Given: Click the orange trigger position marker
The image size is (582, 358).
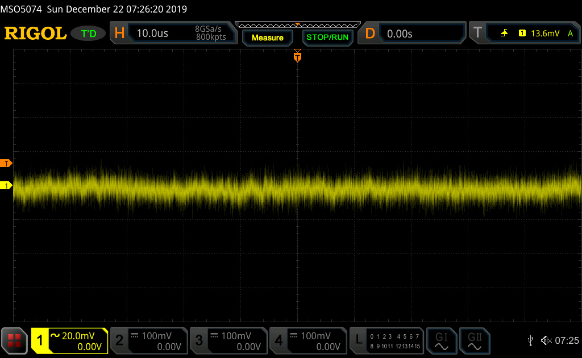Looking at the screenshot, I should 297,56.
